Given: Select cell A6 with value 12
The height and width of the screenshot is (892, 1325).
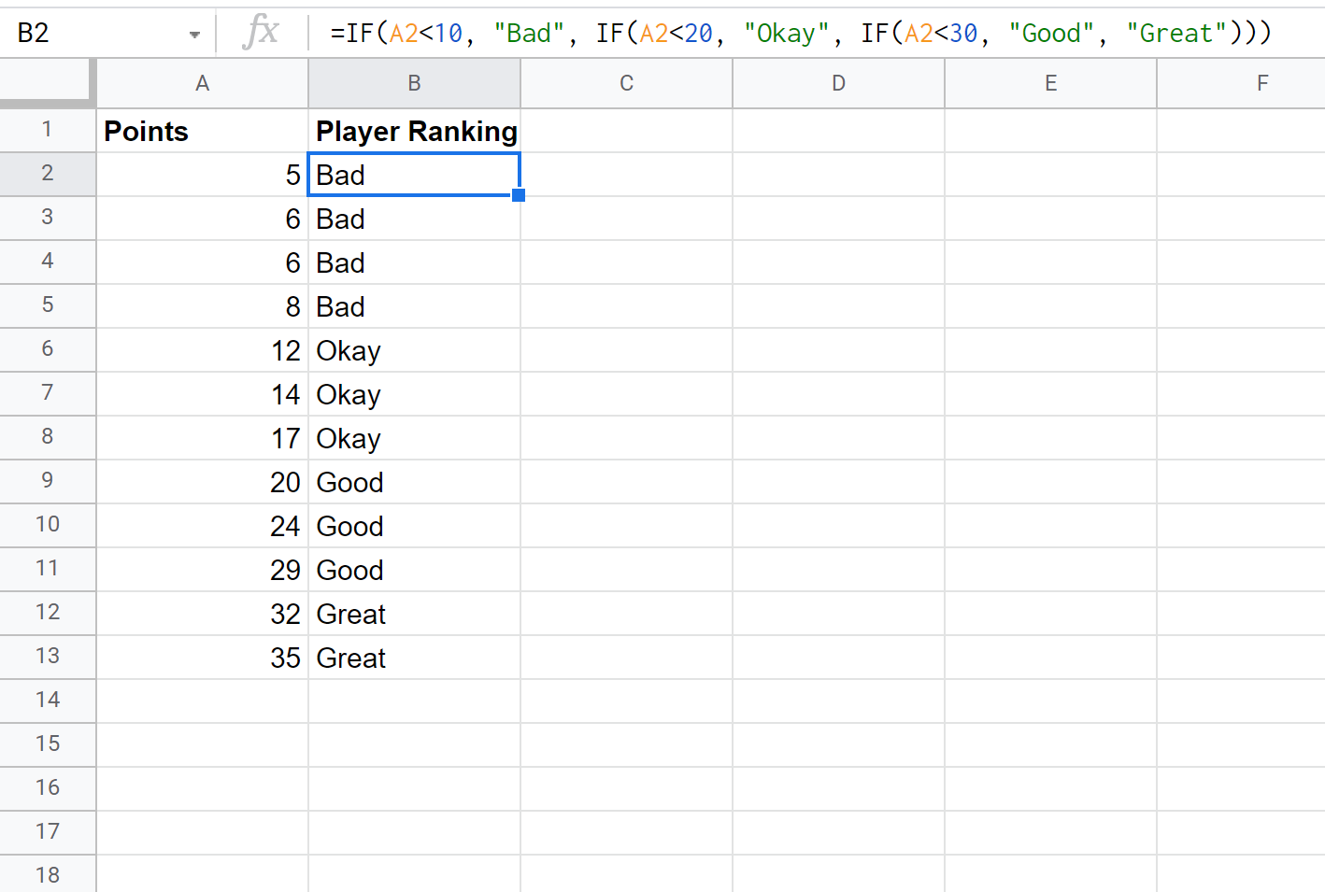Looking at the screenshot, I should tap(202, 350).
